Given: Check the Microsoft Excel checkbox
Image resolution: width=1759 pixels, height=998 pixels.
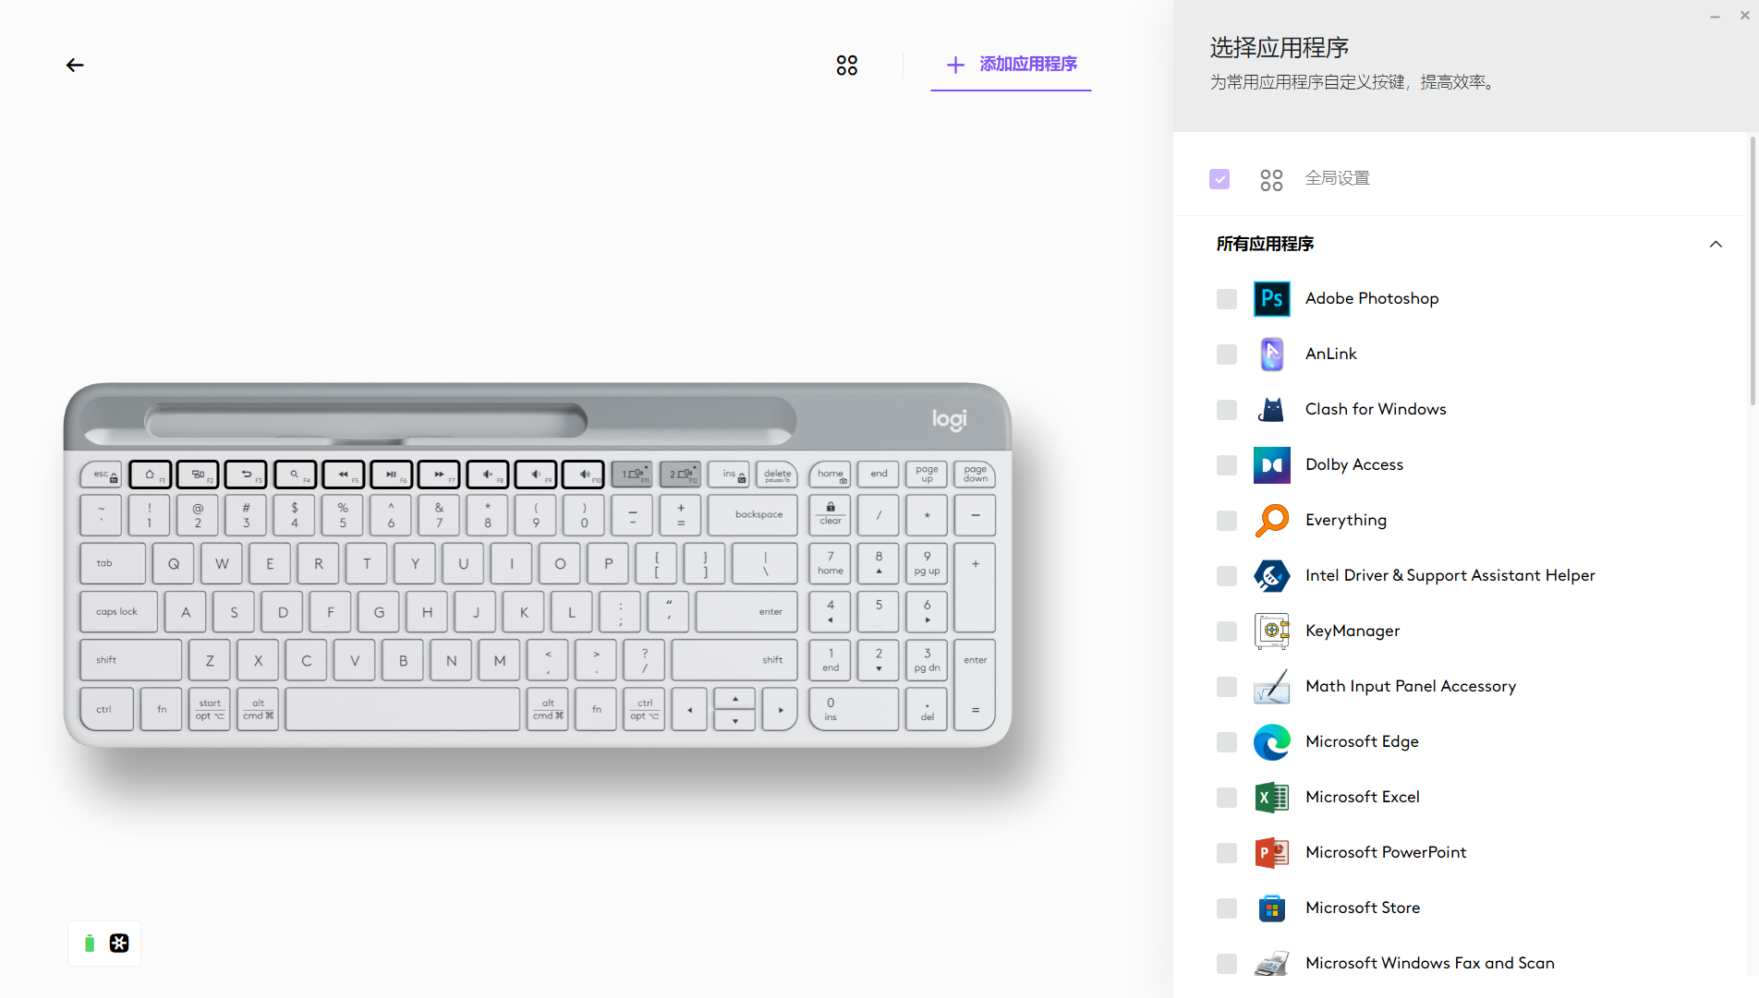Looking at the screenshot, I should point(1227,798).
